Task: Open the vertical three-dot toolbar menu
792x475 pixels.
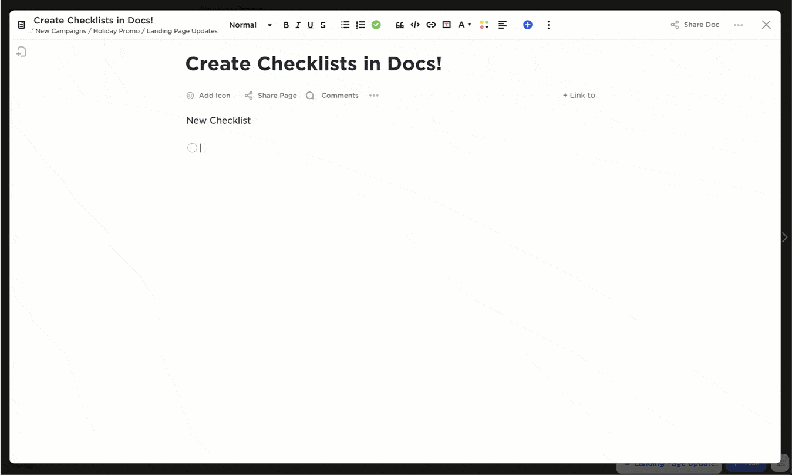Action: coord(548,25)
